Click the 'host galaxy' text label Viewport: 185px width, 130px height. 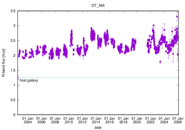click(29, 80)
